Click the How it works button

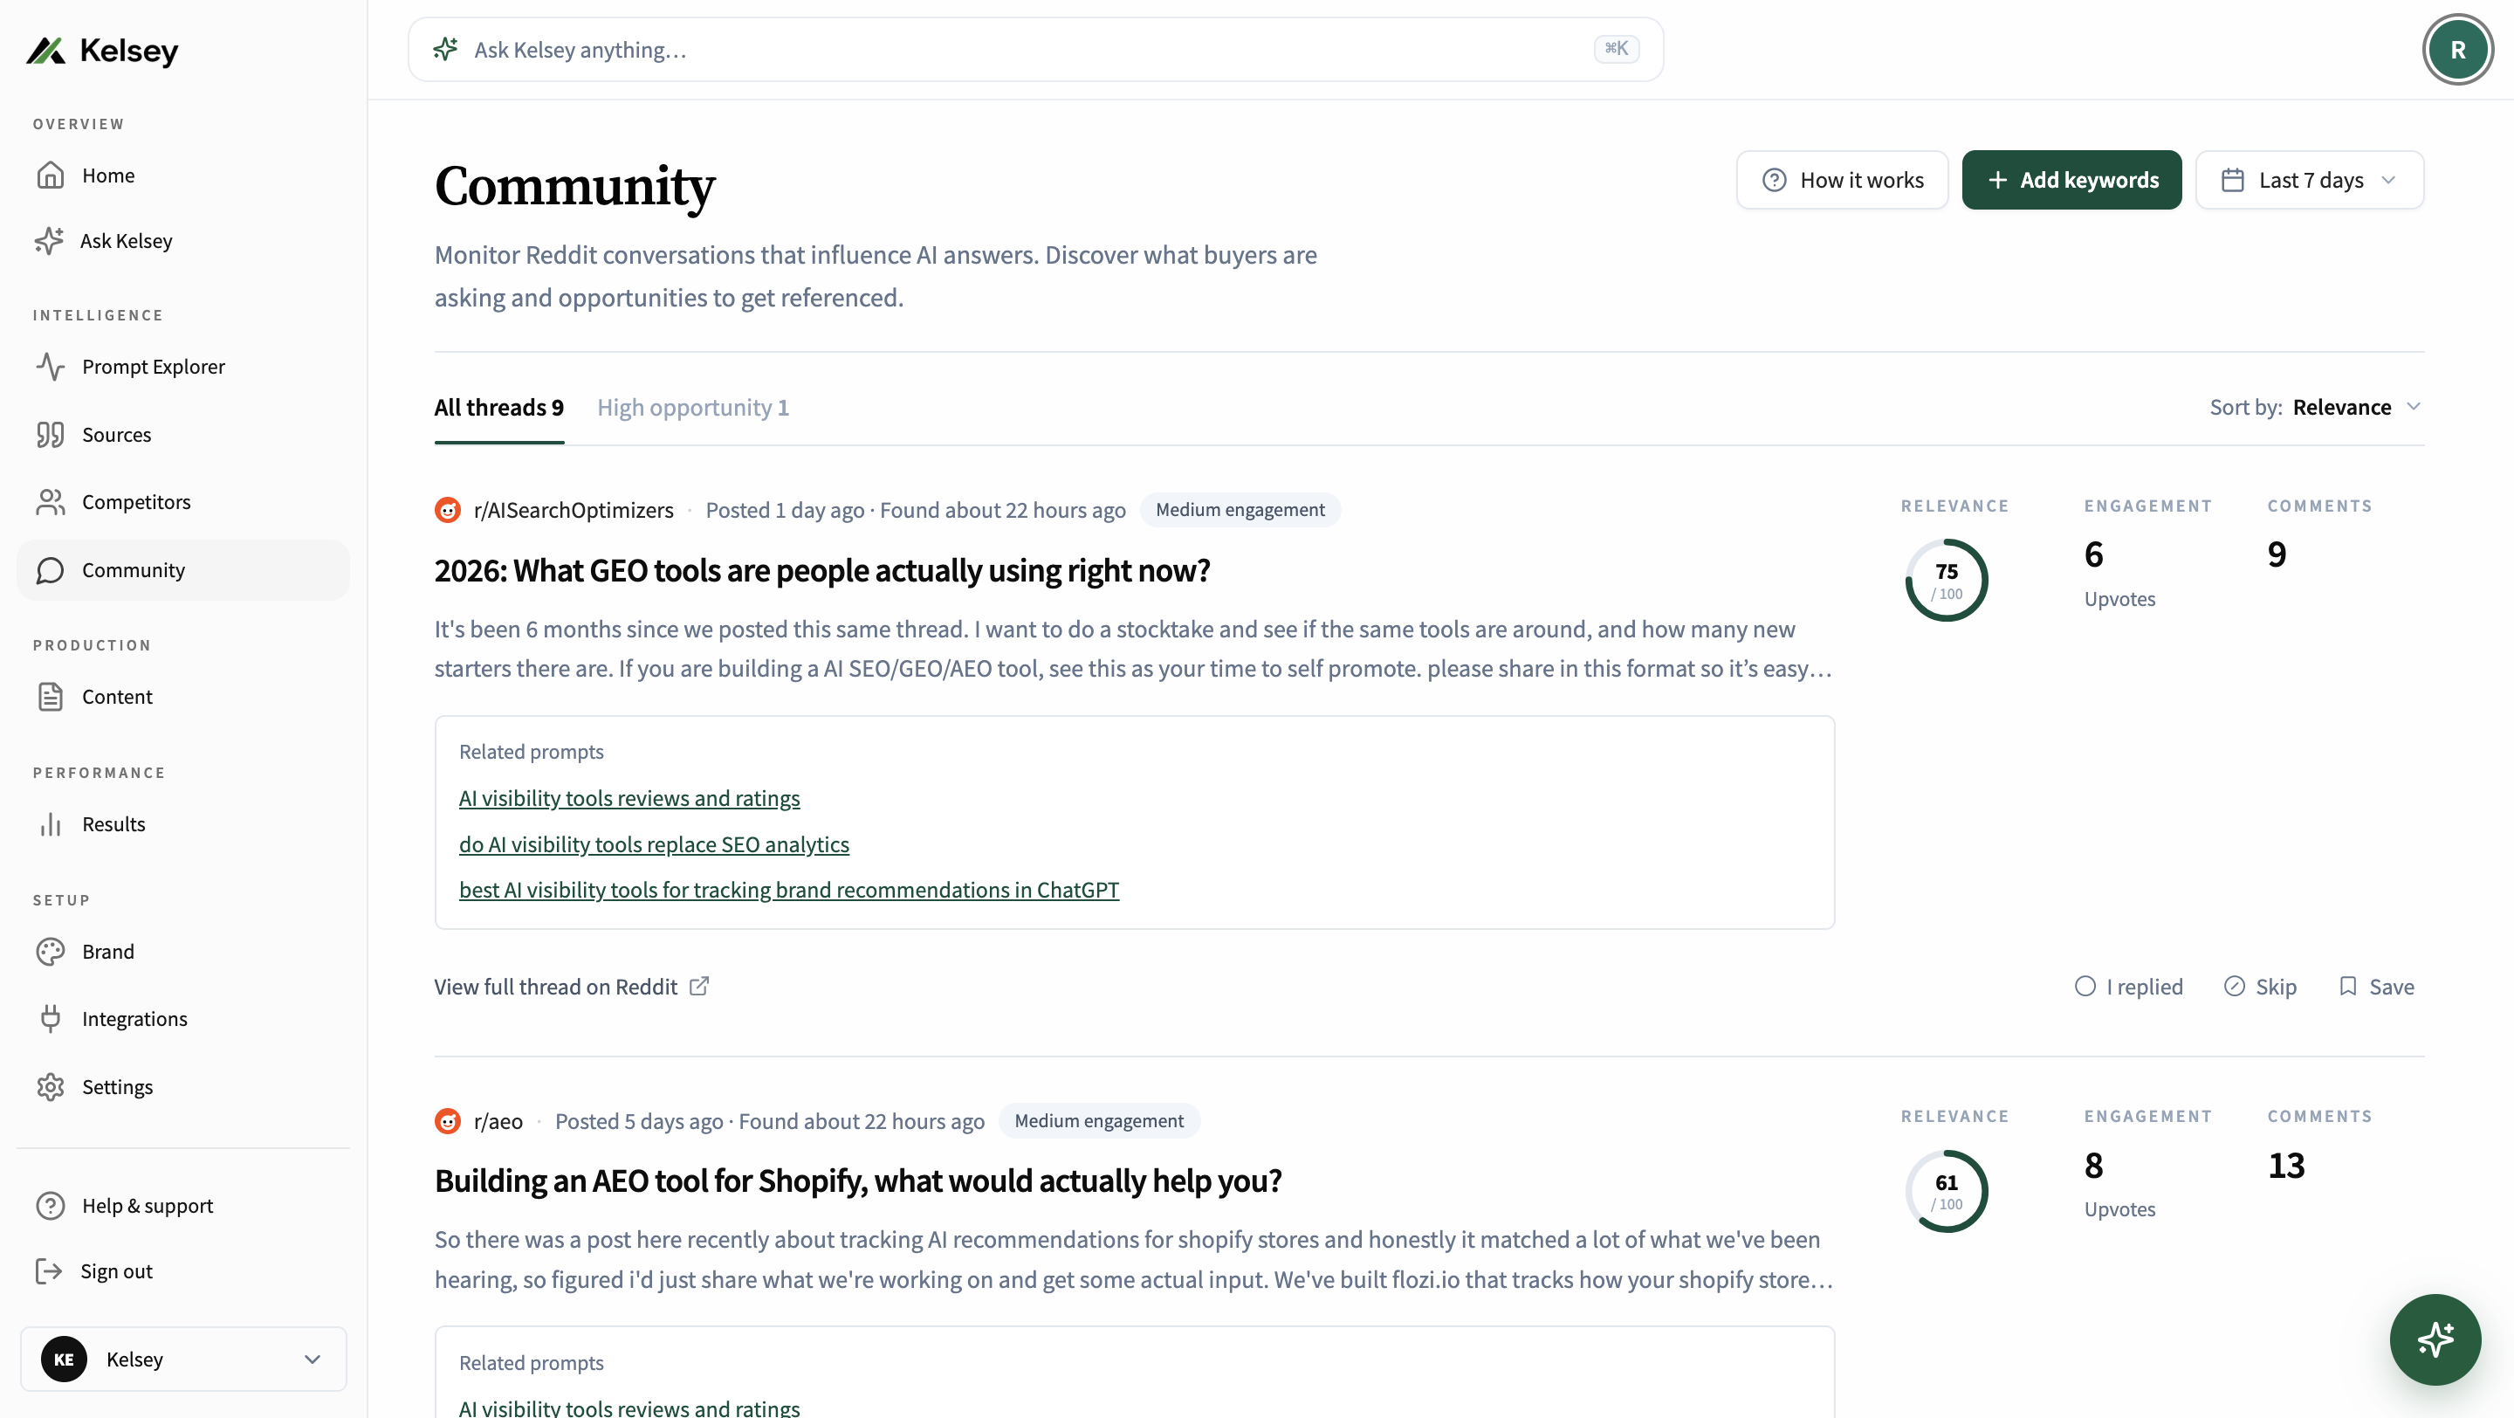1842,180
